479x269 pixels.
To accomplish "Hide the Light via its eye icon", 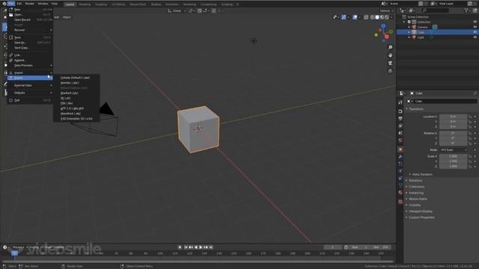I will coord(475,37).
